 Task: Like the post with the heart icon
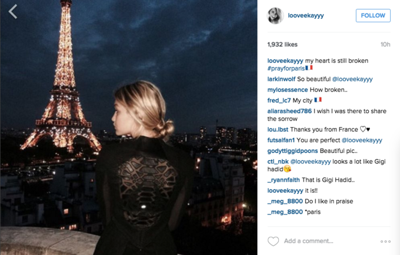pos(273,241)
